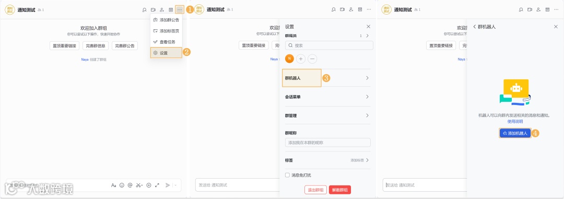Click the 通知测试 group avatar in the dropdown-menu panel
Viewport: 564px width, 199px height.
point(10,10)
